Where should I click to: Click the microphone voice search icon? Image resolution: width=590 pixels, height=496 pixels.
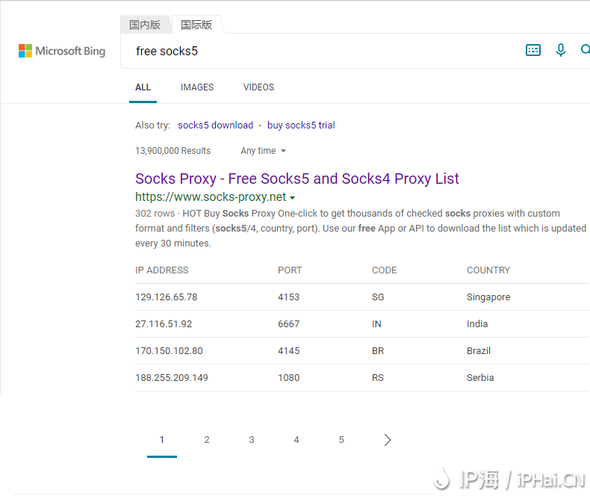tap(561, 50)
